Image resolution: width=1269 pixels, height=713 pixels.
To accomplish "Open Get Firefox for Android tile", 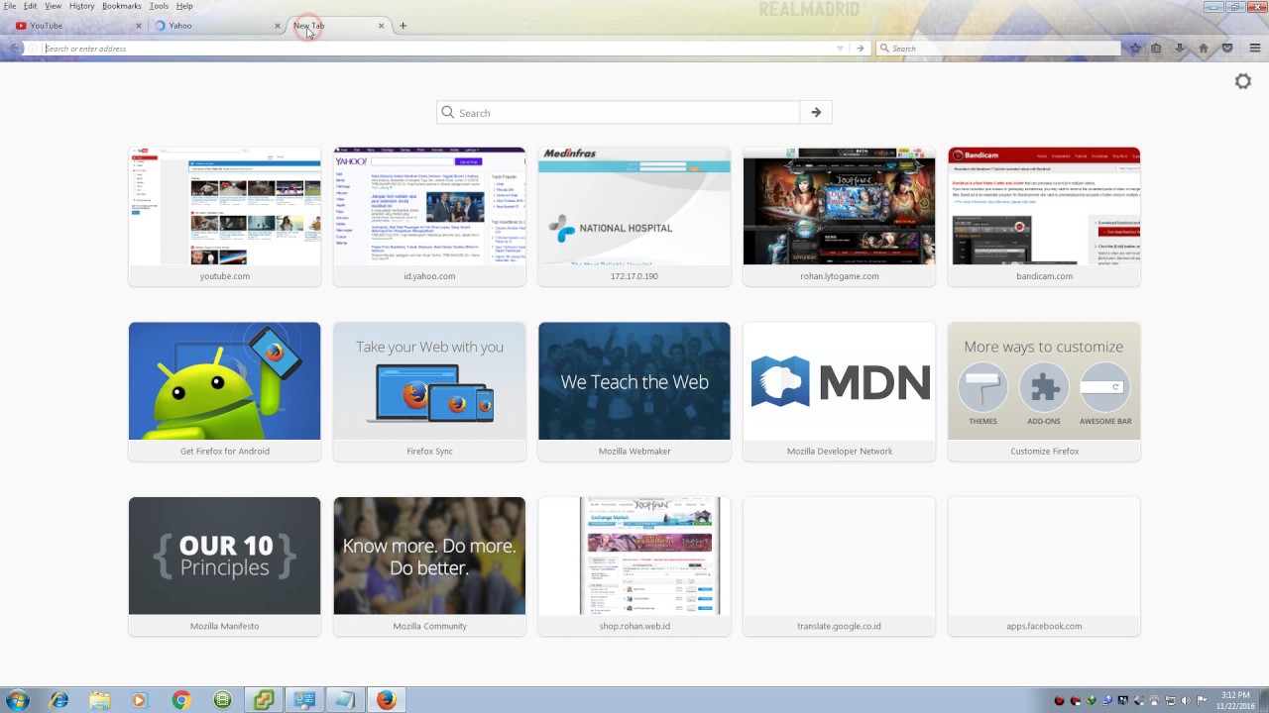I will tap(225, 391).
